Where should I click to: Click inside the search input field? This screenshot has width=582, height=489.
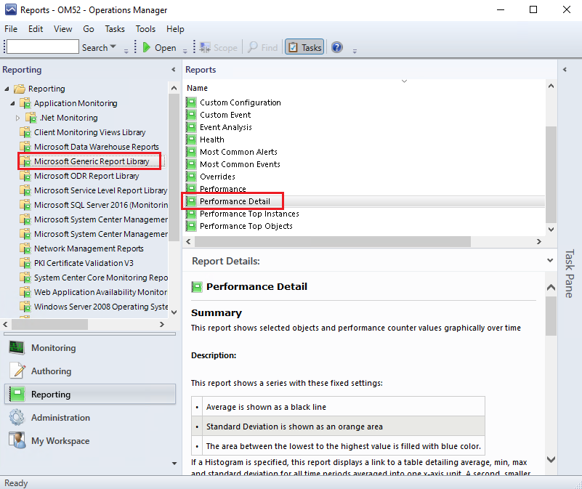43,47
